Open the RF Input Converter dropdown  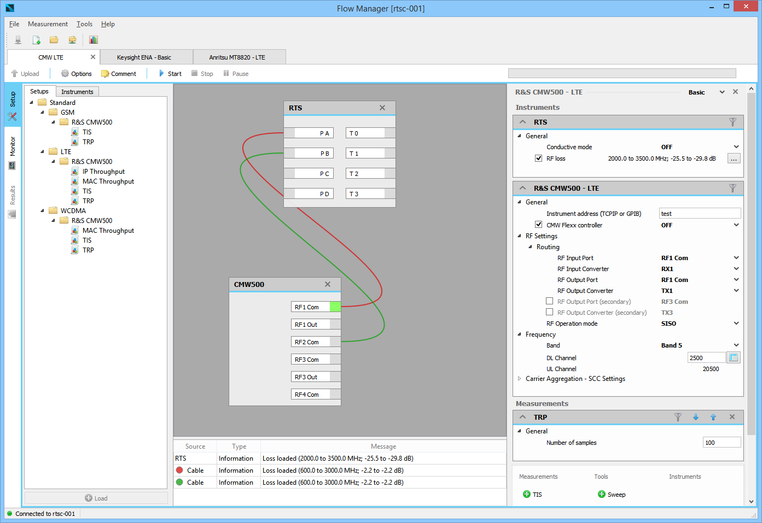tap(736, 269)
